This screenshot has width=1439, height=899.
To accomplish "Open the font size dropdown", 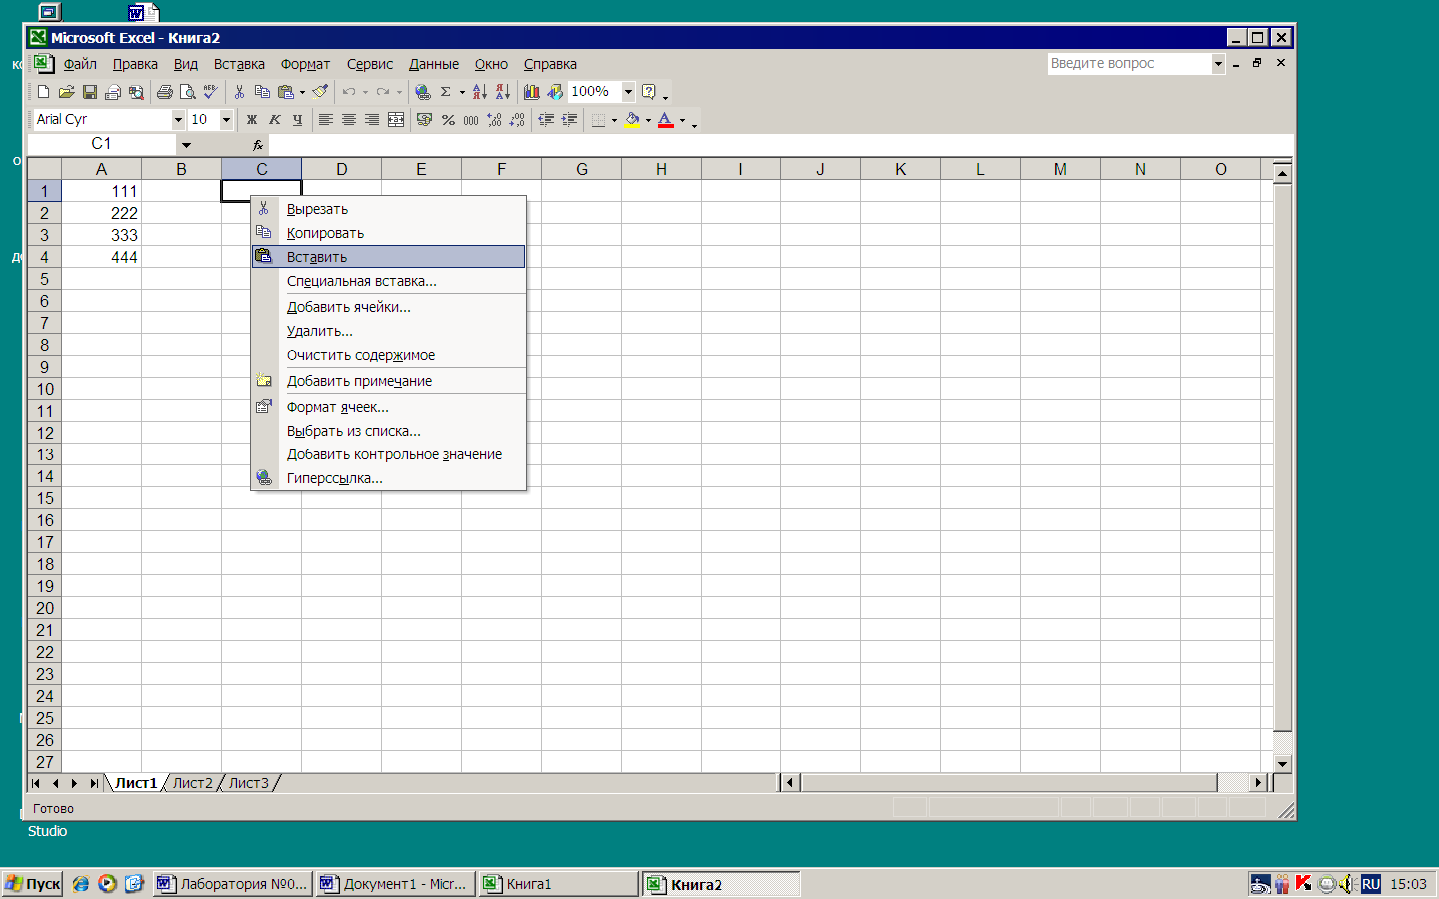I will [x=226, y=120].
